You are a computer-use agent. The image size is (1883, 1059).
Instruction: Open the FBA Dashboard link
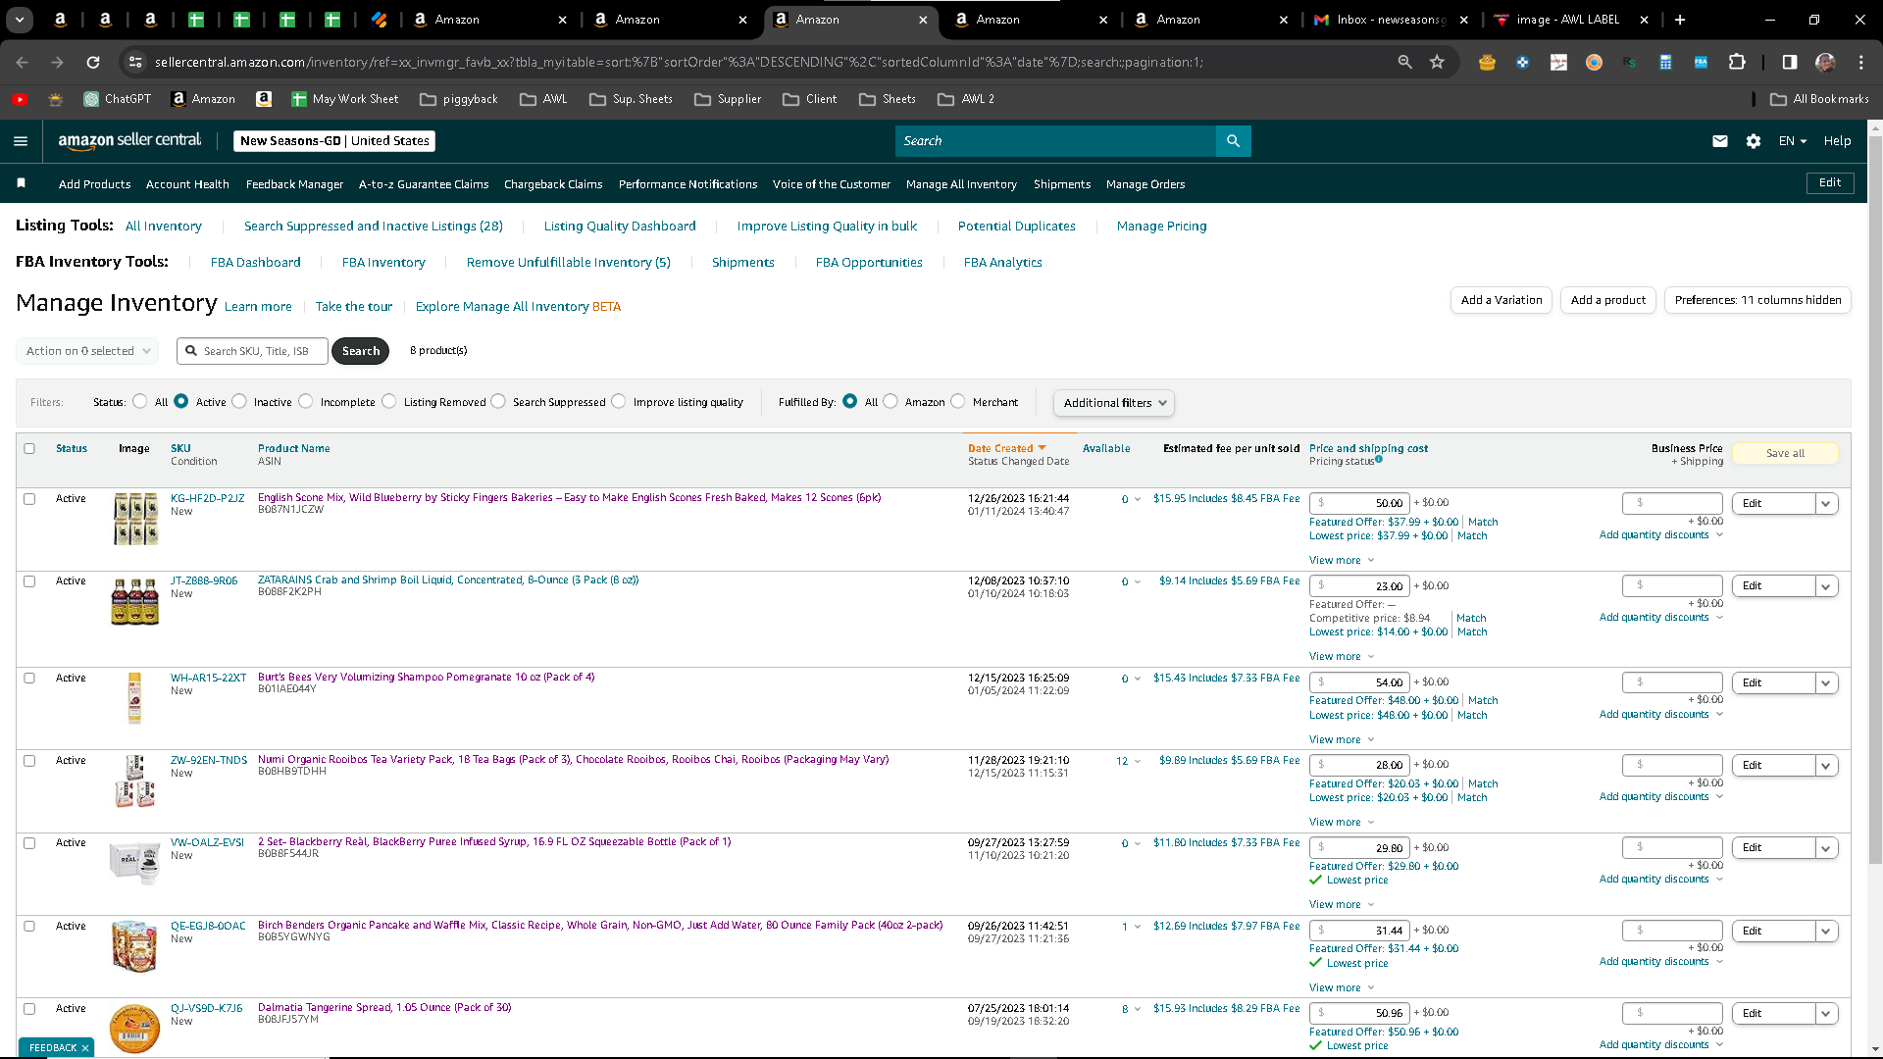(x=256, y=263)
